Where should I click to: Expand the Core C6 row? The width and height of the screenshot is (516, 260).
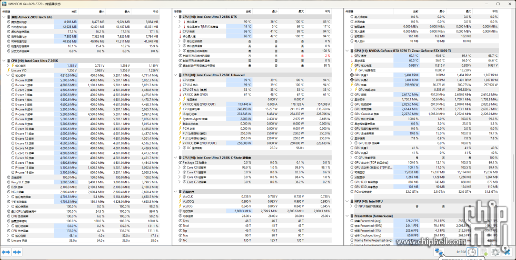(180, 177)
